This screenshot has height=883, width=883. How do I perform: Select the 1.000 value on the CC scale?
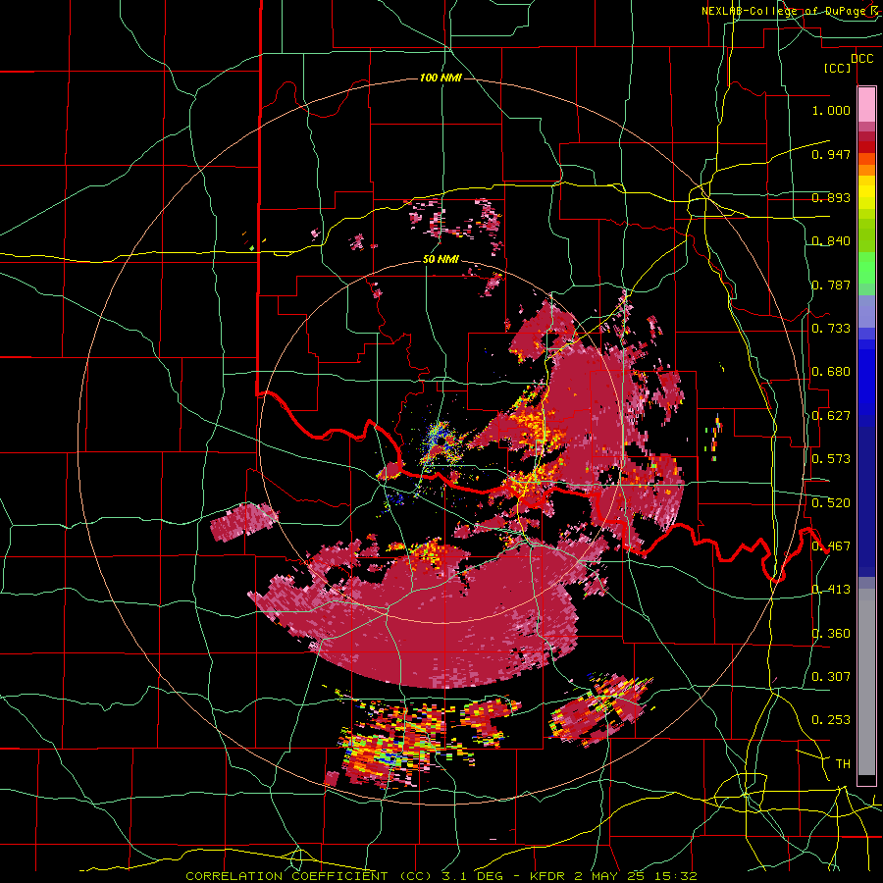[831, 110]
